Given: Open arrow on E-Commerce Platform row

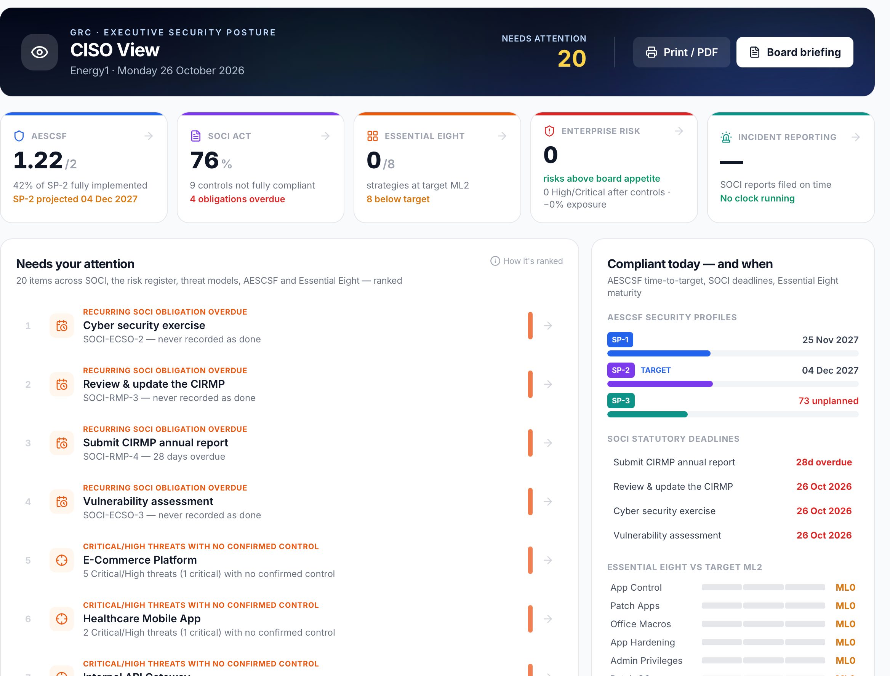Looking at the screenshot, I should point(548,560).
